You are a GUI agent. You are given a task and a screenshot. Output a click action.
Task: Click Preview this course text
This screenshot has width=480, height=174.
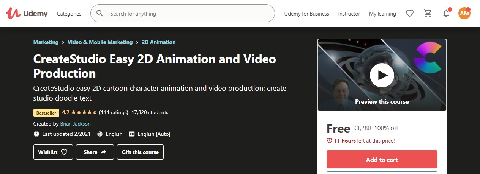pos(382,101)
